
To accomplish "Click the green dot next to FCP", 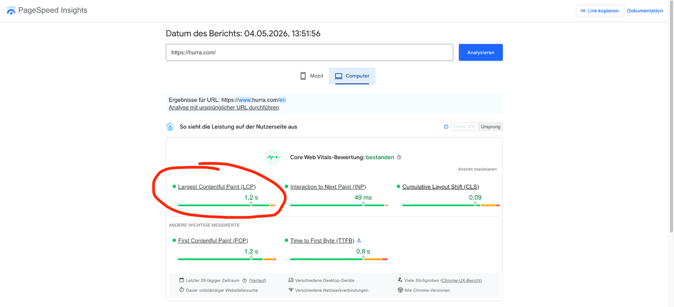I will (174, 241).
